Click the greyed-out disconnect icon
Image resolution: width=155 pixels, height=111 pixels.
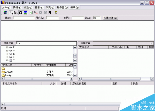coord(45,13)
